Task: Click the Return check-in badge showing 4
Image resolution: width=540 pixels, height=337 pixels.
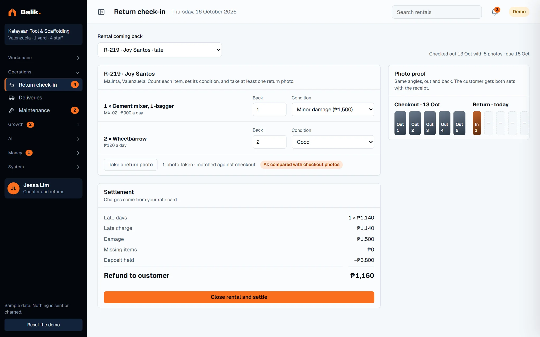Action: tap(75, 85)
